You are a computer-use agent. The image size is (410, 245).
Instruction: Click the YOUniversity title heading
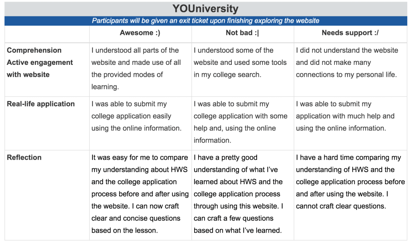pyautogui.click(x=205, y=8)
